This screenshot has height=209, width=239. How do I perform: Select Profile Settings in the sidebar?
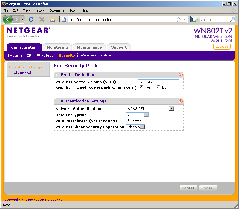(x=27, y=67)
